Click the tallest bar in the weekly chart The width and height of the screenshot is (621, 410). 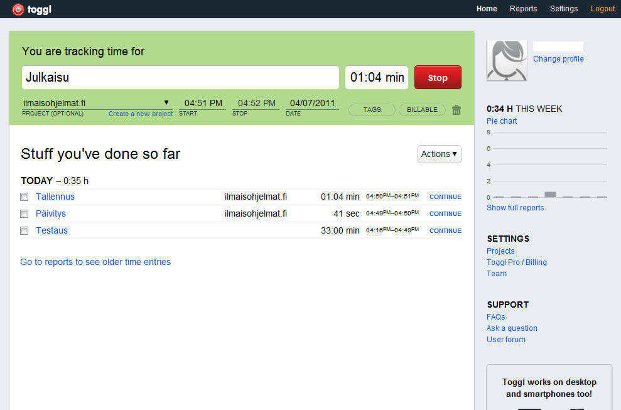coord(550,195)
